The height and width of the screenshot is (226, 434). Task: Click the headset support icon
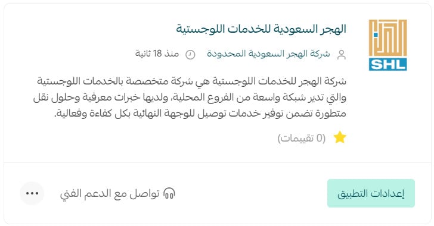(x=169, y=193)
